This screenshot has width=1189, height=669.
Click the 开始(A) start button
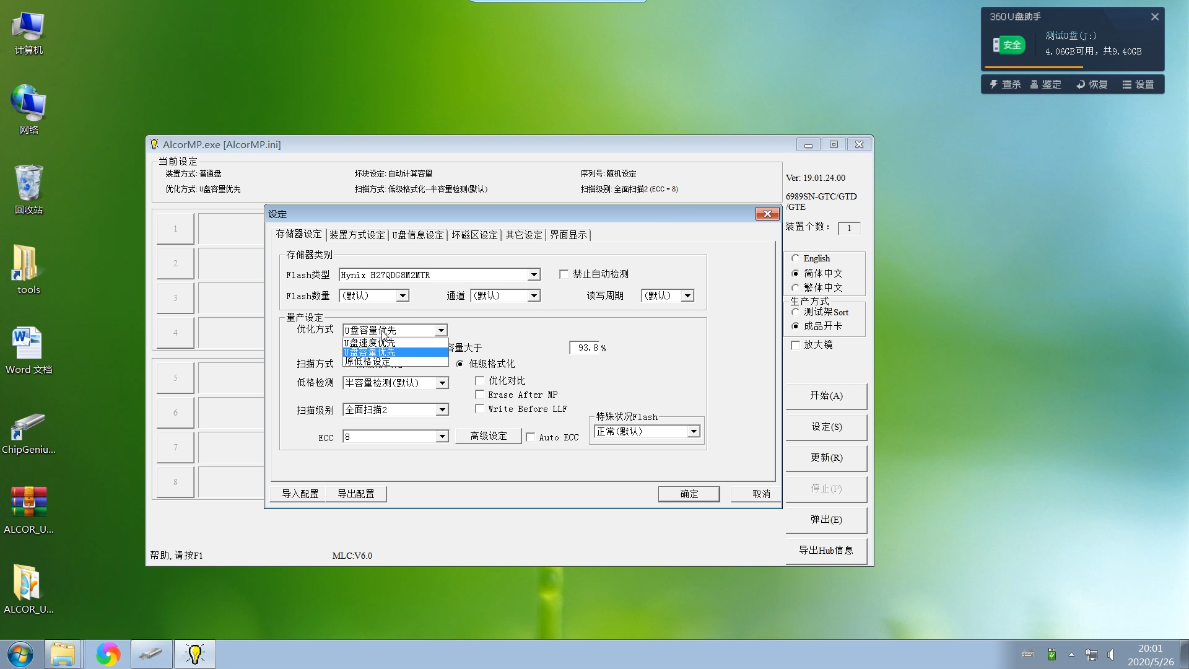click(x=826, y=396)
